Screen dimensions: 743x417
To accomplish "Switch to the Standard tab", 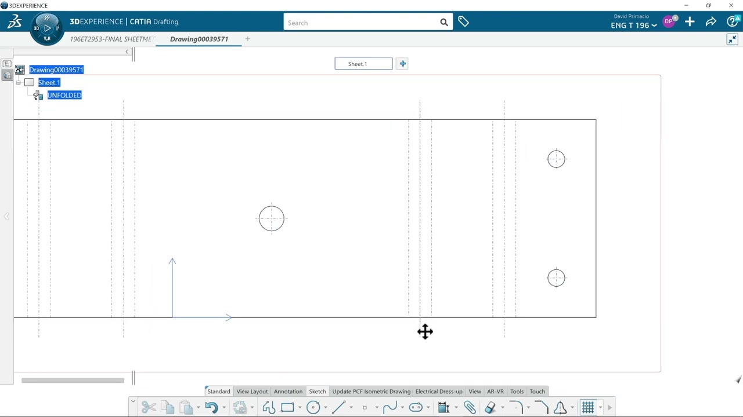I will [219, 392].
